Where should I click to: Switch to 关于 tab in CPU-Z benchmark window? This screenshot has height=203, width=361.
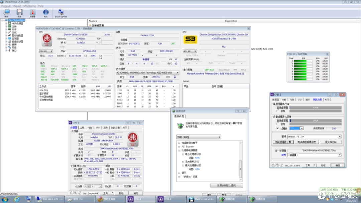tap(327, 100)
